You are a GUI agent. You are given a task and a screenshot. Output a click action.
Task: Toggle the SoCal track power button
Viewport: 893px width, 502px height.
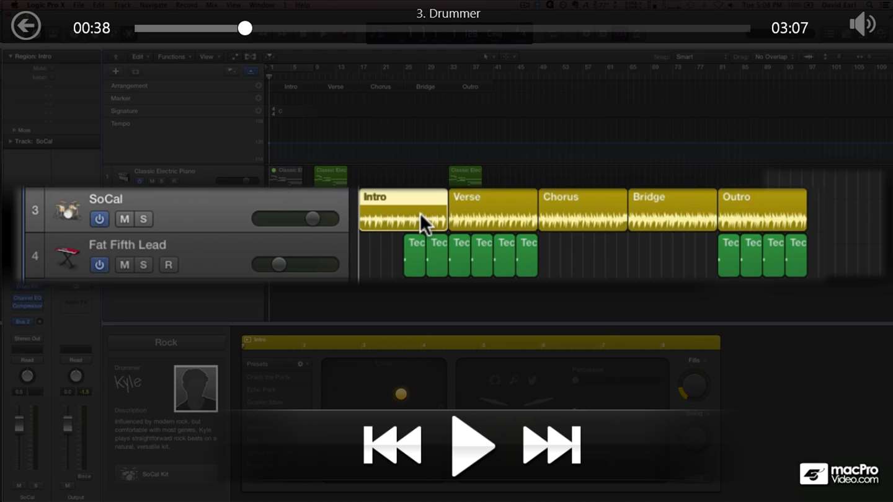click(x=99, y=219)
